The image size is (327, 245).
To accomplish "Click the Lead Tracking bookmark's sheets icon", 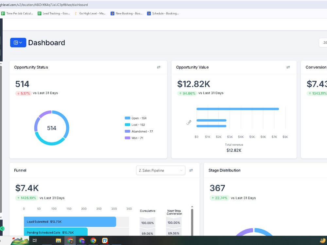I will coord(40,13).
